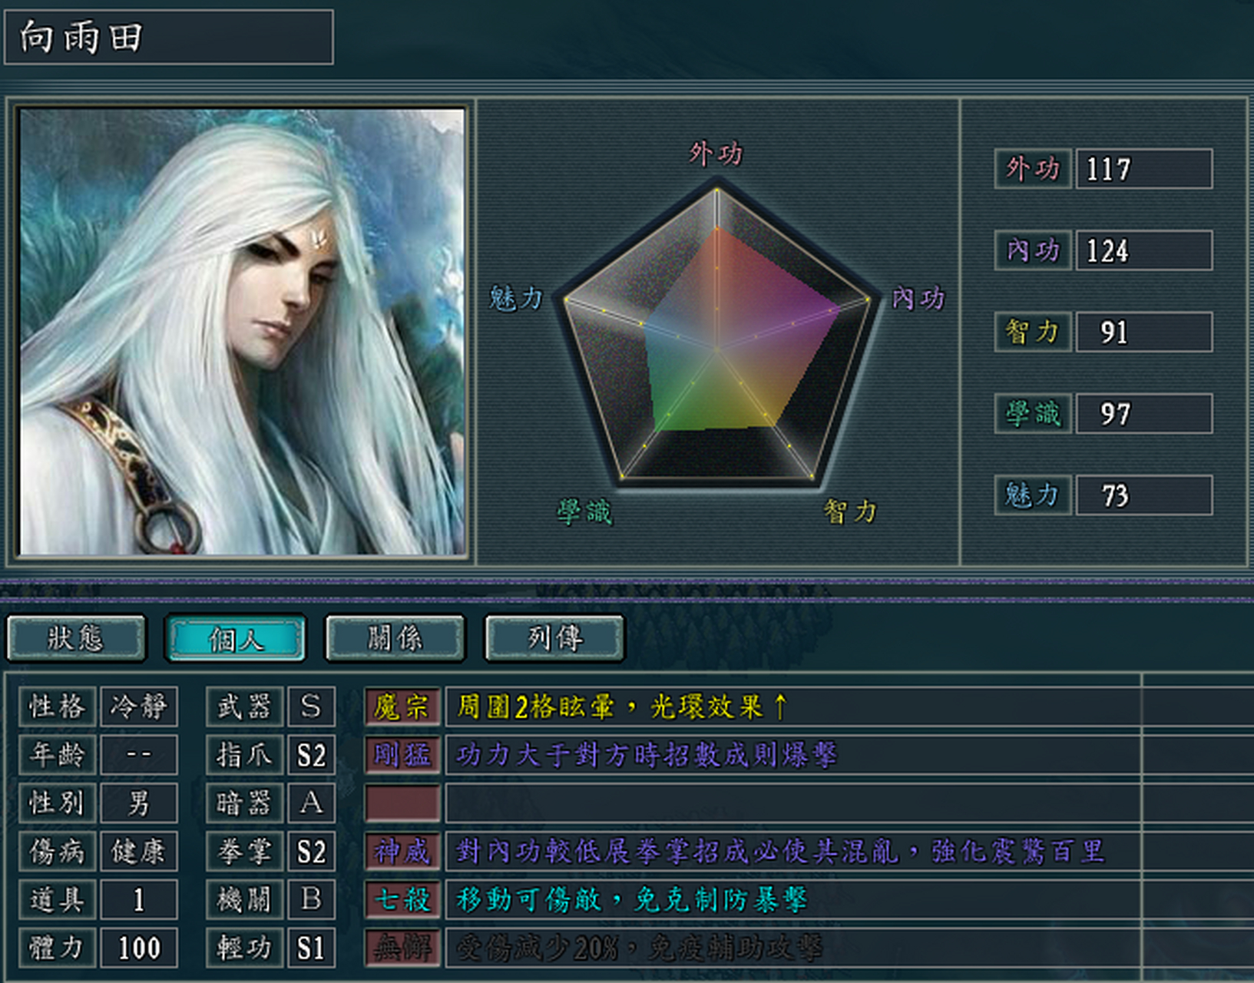This screenshot has height=983, width=1254.
Task: Select the greyed-out 無解 trait tag
Action: 402,948
